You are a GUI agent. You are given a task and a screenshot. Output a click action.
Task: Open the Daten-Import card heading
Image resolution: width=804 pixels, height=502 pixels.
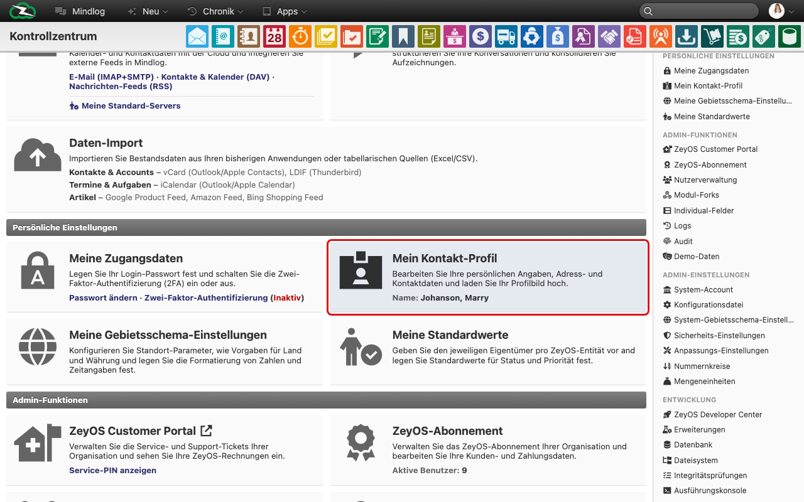click(106, 143)
